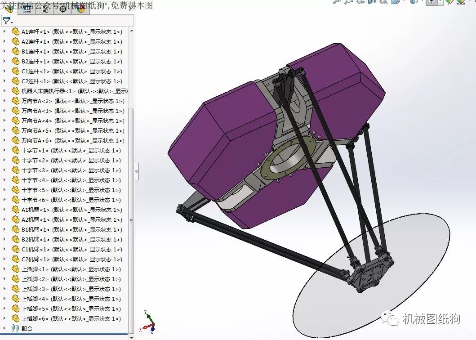476x340 pixels.
Task: Select the B2机臂<1> tree row text
Action: pyautogui.click(x=71, y=239)
